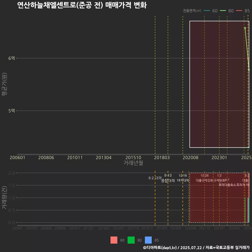Click 201407 tick label on the volume chart
Screen dimensions: 252x252
tap(118, 228)
